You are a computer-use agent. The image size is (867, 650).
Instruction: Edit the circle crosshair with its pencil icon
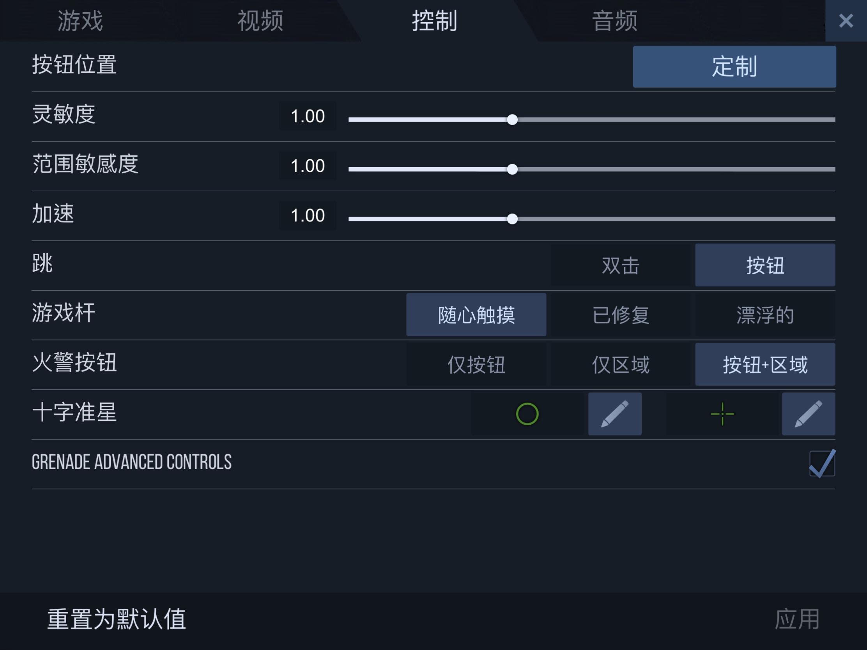pyautogui.click(x=615, y=414)
